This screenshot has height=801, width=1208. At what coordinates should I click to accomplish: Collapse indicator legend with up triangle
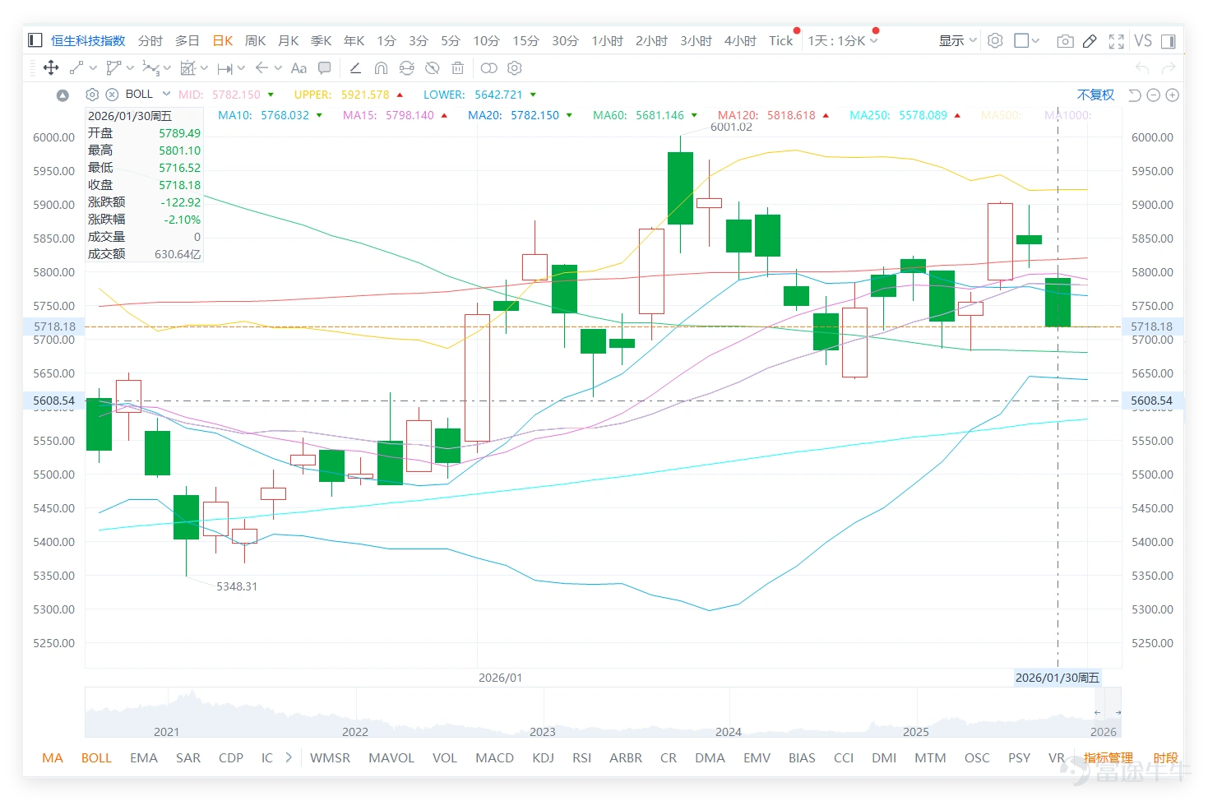(62, 95)
